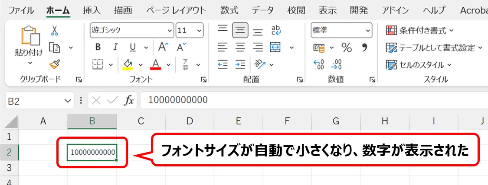
Task: Open the font name 游ゴシック dropdown
Action: (170, 30)
